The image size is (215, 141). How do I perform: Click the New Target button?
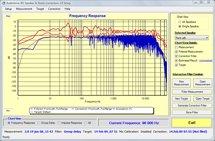[x=181, y=99]
